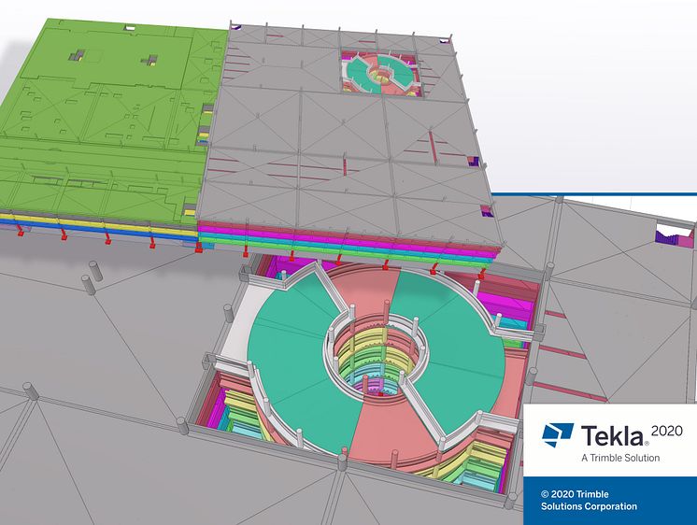The height and width of the screenshot is (525, 697).
Task: Click the Tekla logo icon
Action: click(558, 435)
